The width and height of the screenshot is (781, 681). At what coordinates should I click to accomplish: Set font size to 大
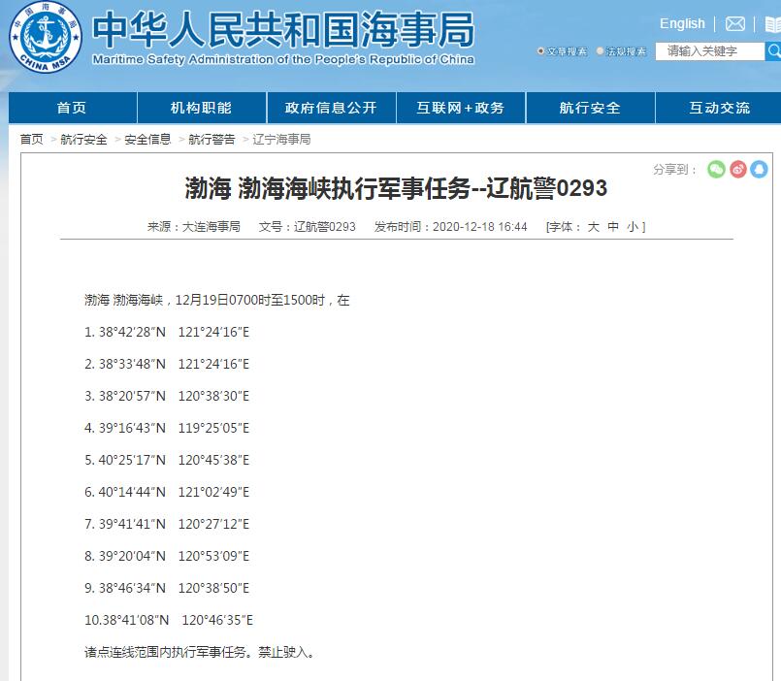(x=593, y=227)
